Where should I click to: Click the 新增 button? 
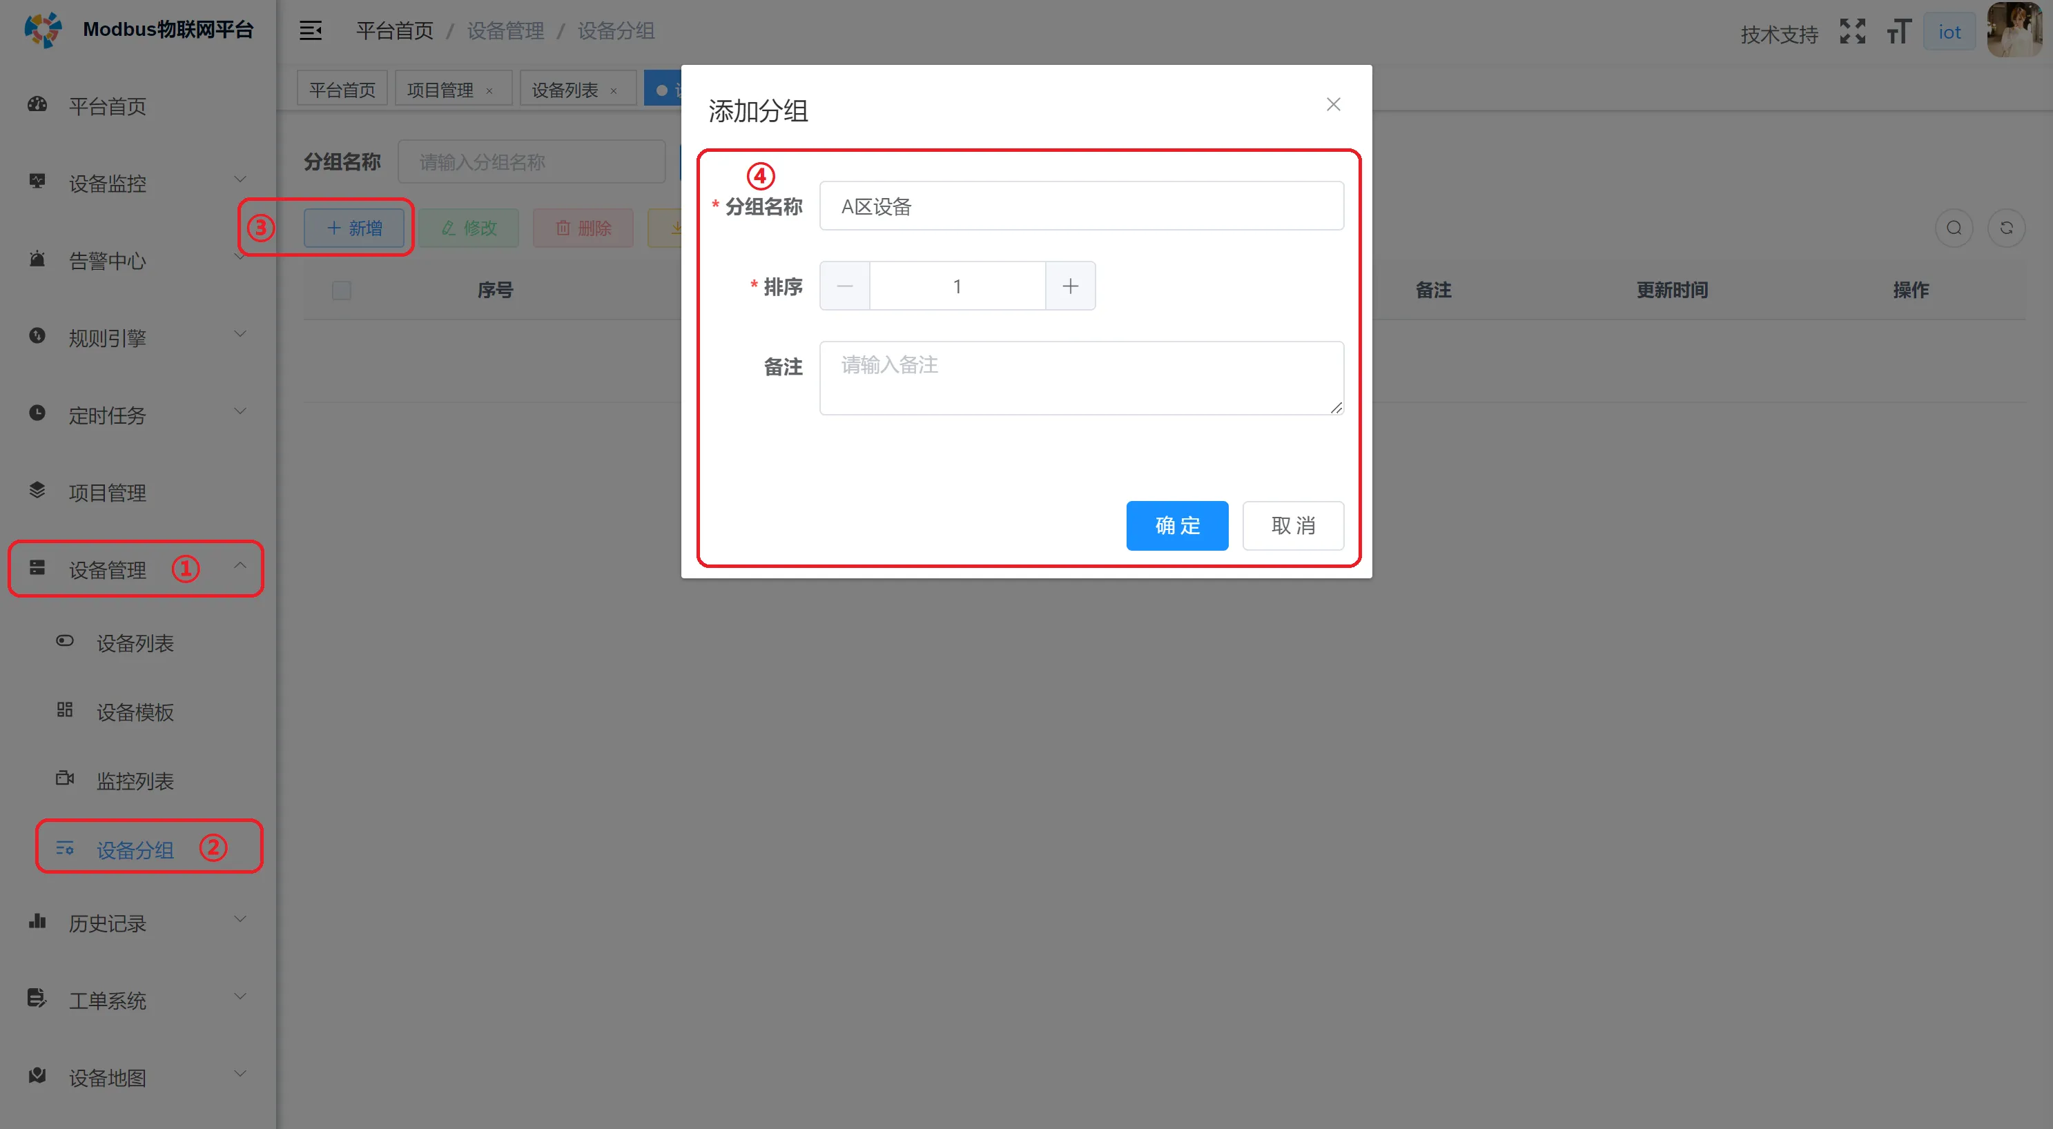[354, 228]
